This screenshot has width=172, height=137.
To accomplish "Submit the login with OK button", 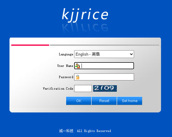I will click(79, 101).
